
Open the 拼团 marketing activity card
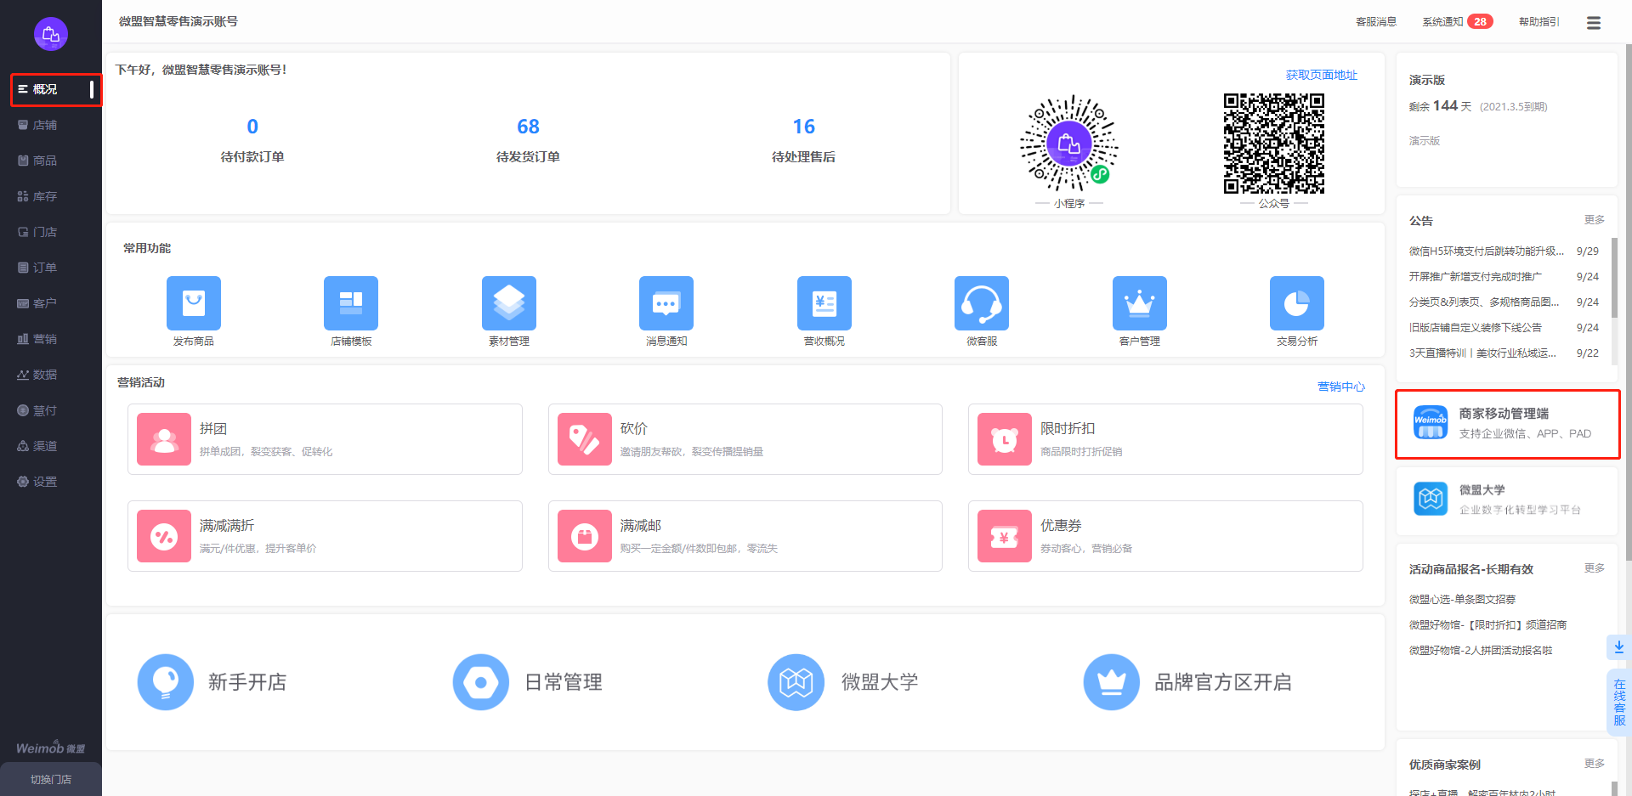click(x=325, y=439)
